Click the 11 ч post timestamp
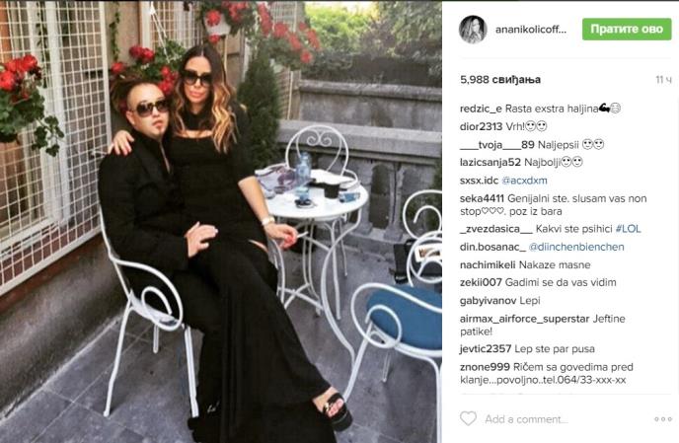The image size is (679, 443). point(663,80)
